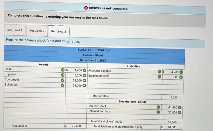This screenshot has width=213, height=131.
Task: Click the Supplies amount field showing 3,200
Action: pyautogui.click(x=77, y=75)
